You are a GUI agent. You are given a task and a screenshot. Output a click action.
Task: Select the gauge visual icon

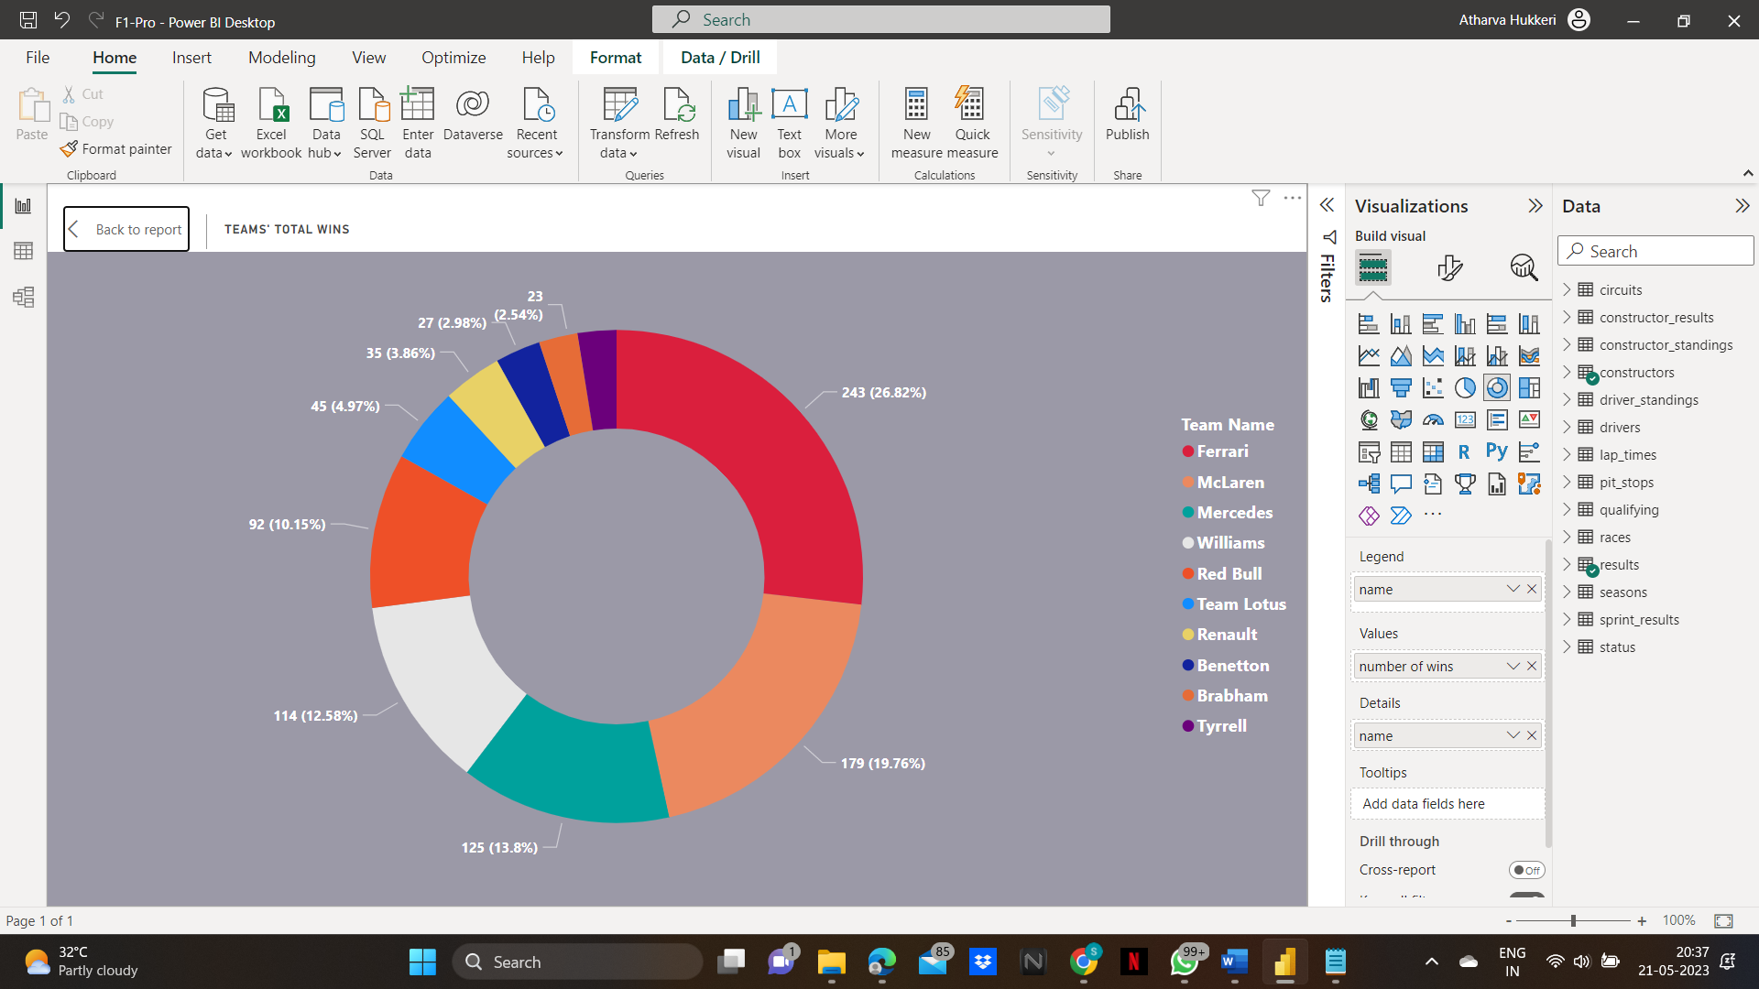pos(1433,420)
